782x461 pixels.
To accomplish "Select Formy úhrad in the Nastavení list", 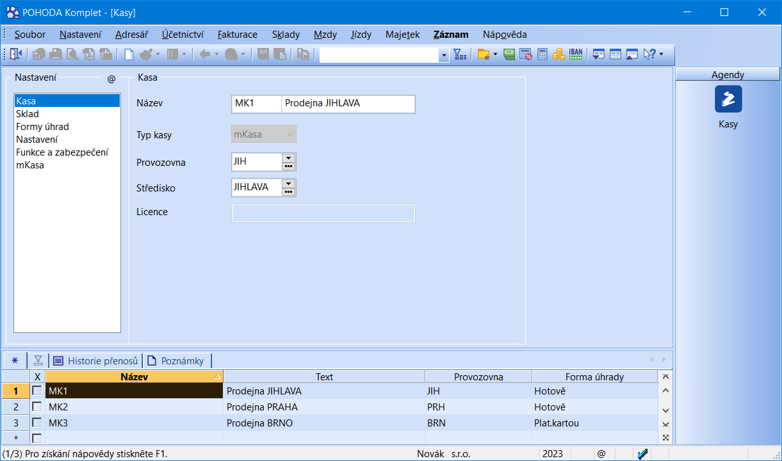I will [67, 127].
